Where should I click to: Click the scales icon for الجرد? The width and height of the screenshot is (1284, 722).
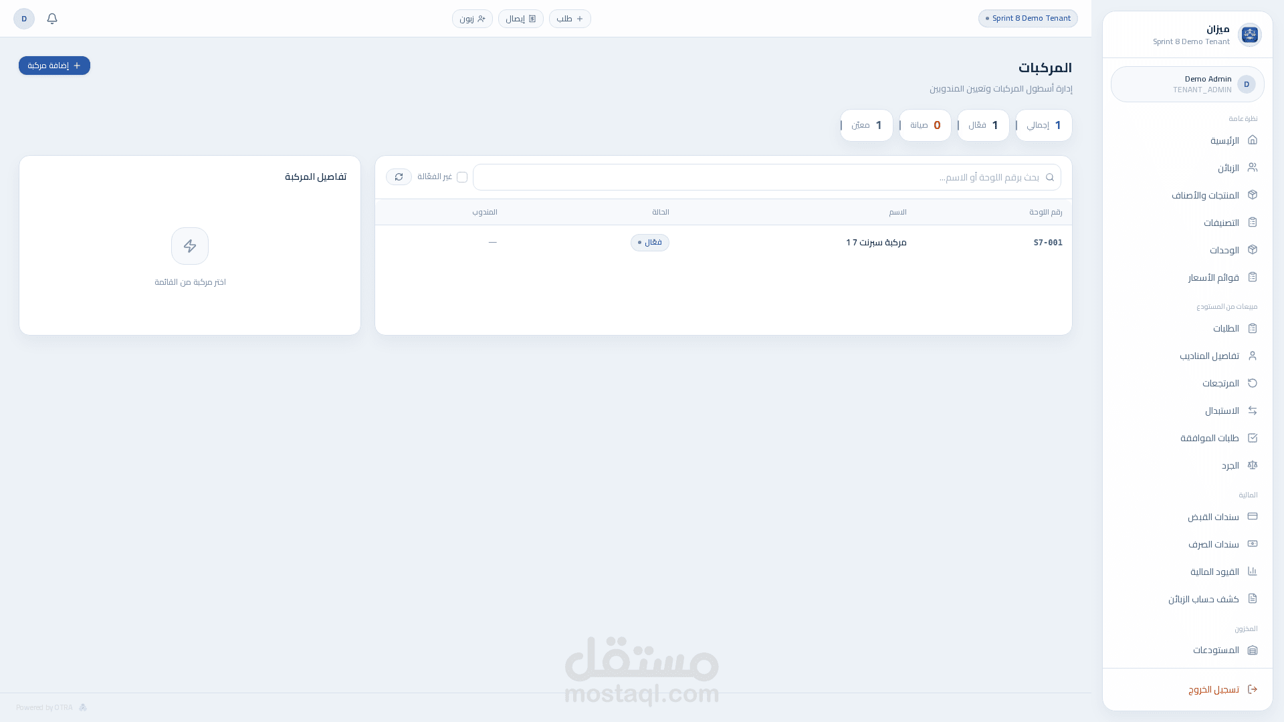(1253, 465)
